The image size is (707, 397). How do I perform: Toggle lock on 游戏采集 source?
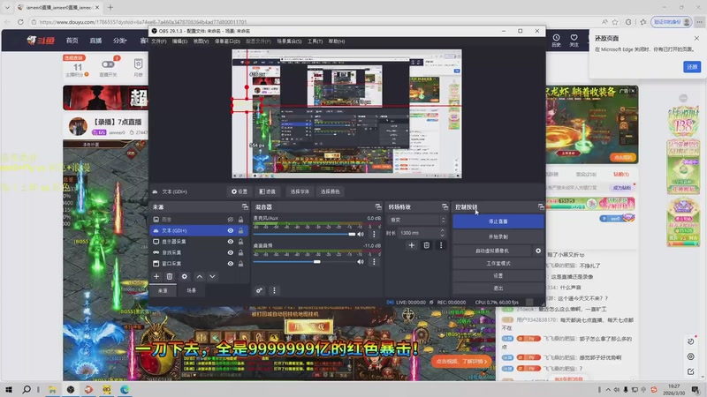pos(240,252)
